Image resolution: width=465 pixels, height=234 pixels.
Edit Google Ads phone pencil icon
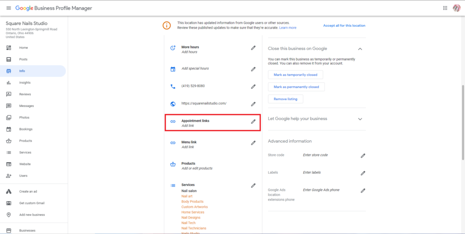coord(363,191)
